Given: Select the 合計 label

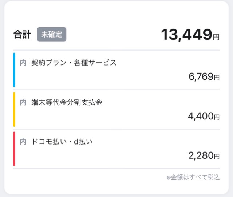Looking at the screenshot, I should (x=22, y=35).
